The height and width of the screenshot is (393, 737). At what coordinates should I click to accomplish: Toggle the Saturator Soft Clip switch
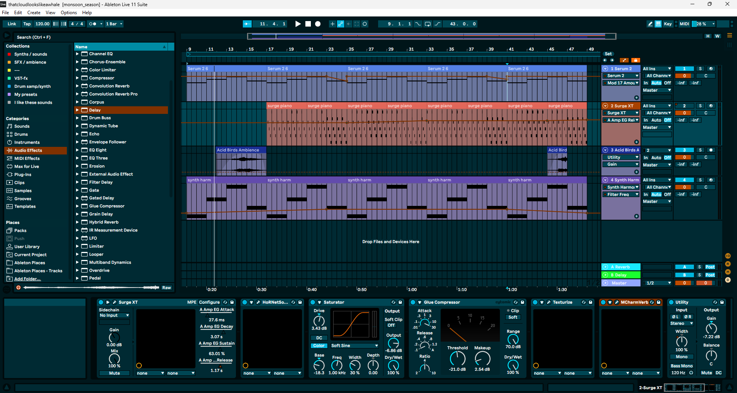(391, 325)
